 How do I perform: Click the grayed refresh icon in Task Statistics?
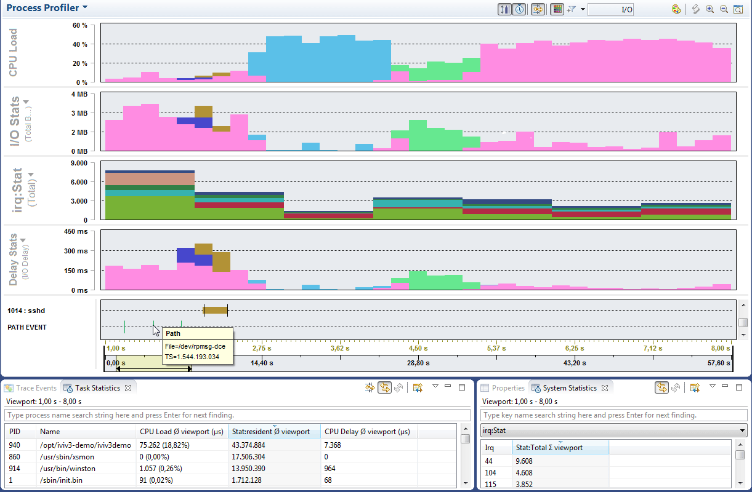(398, 387)
